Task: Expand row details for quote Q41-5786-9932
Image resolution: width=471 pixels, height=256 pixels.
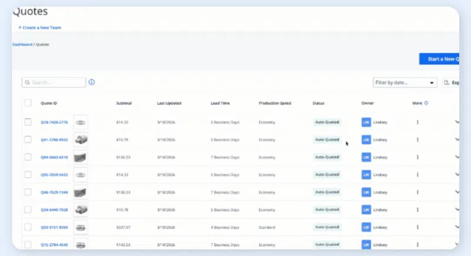Action: tap(457, 139)
